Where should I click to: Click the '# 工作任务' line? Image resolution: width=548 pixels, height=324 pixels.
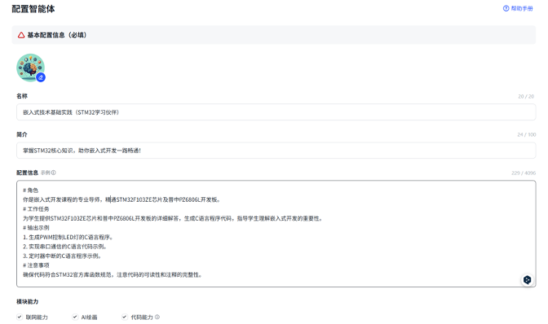[x=36, y=209]
